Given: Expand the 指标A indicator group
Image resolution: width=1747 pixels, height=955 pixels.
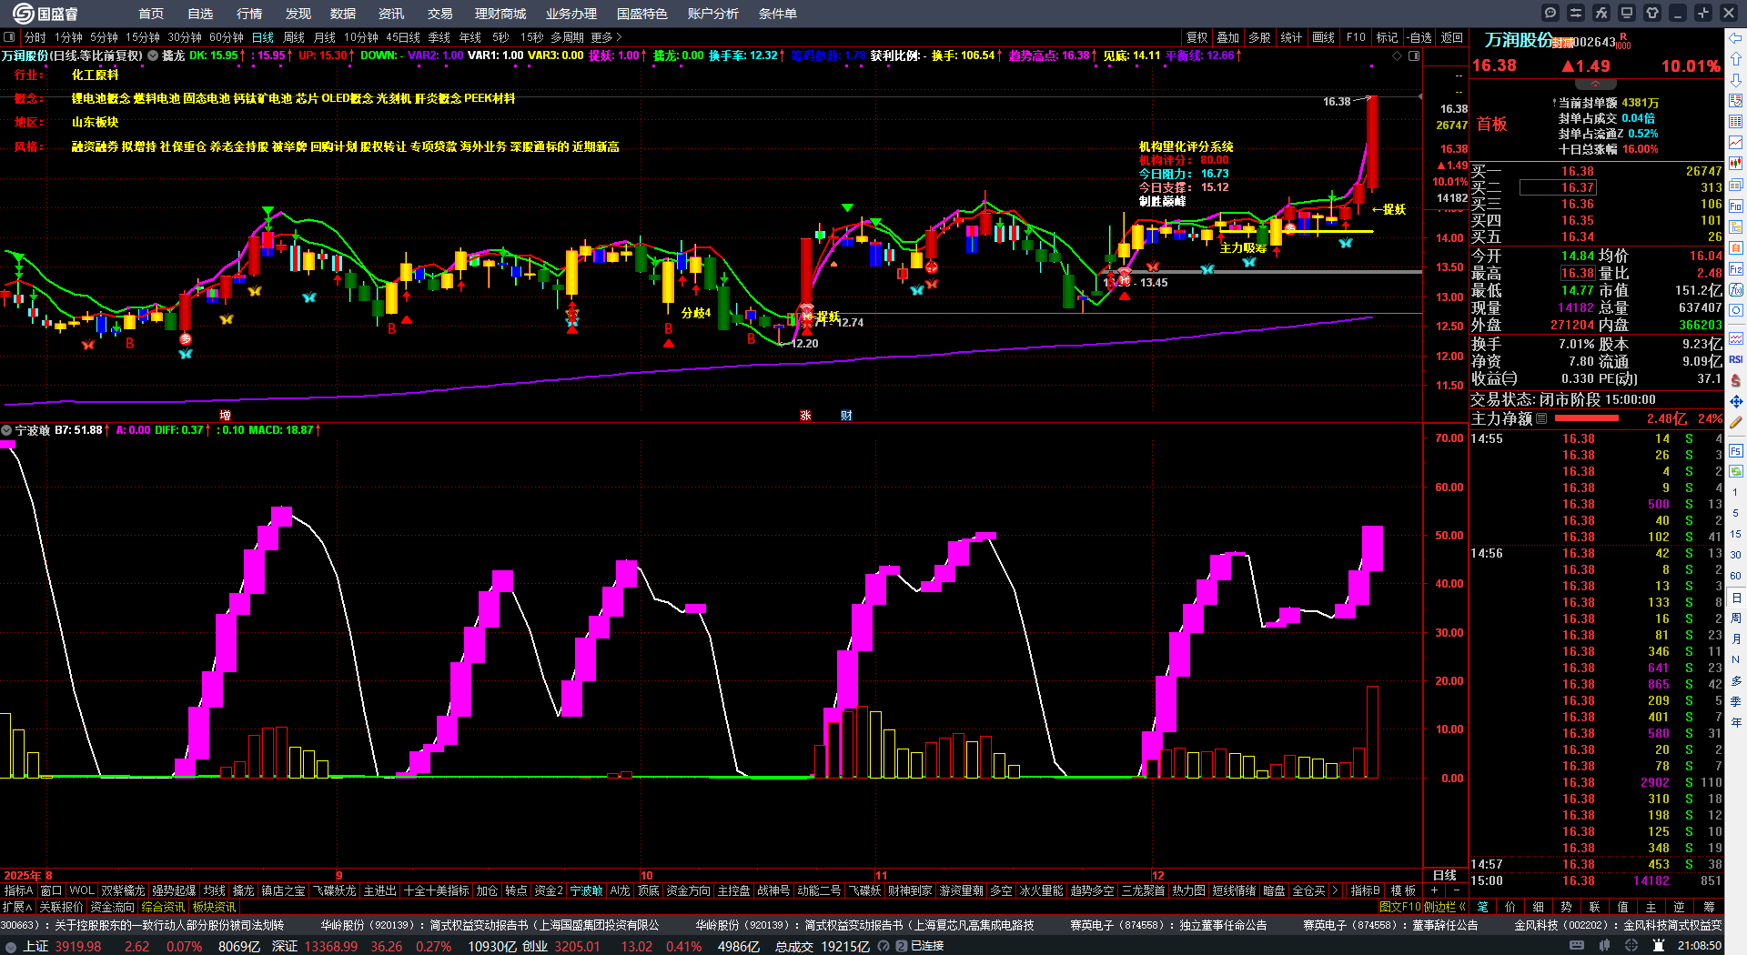Looking at the screenshot, I should click(x=18, y=891).
